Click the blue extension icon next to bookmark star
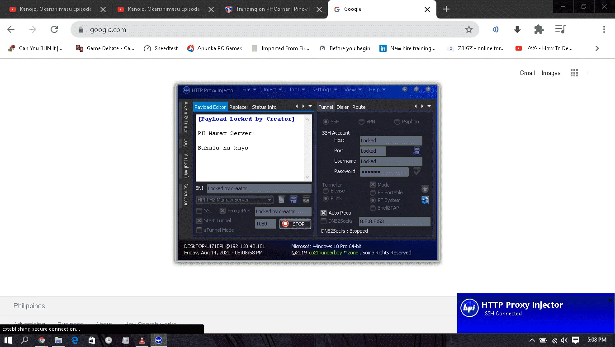 click(496, 29)
